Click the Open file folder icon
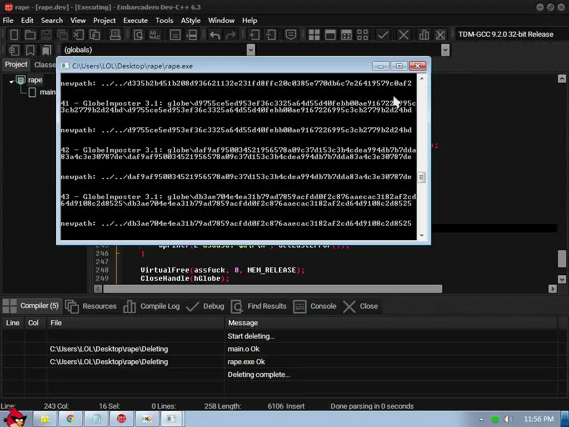 pos(30,35)
